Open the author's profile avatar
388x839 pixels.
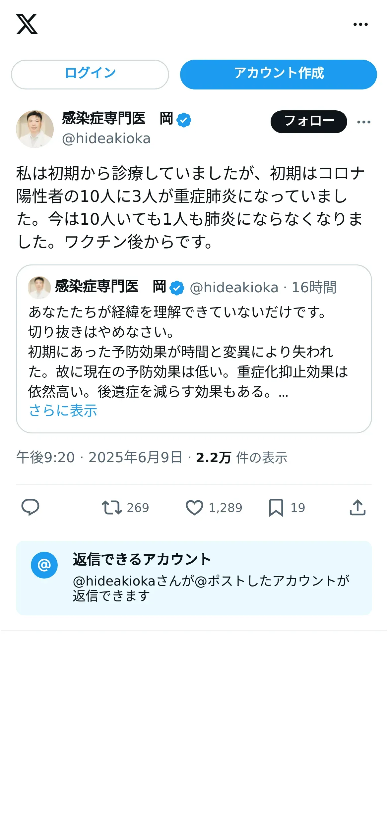[x=35, y=129]
